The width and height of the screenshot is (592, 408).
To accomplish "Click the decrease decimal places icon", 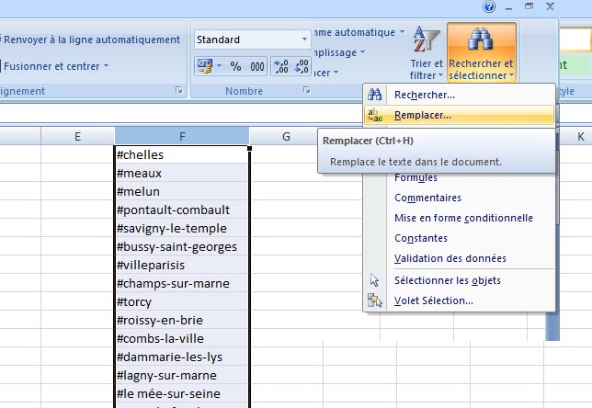I will pyautogui.click(x=302, y=66).
